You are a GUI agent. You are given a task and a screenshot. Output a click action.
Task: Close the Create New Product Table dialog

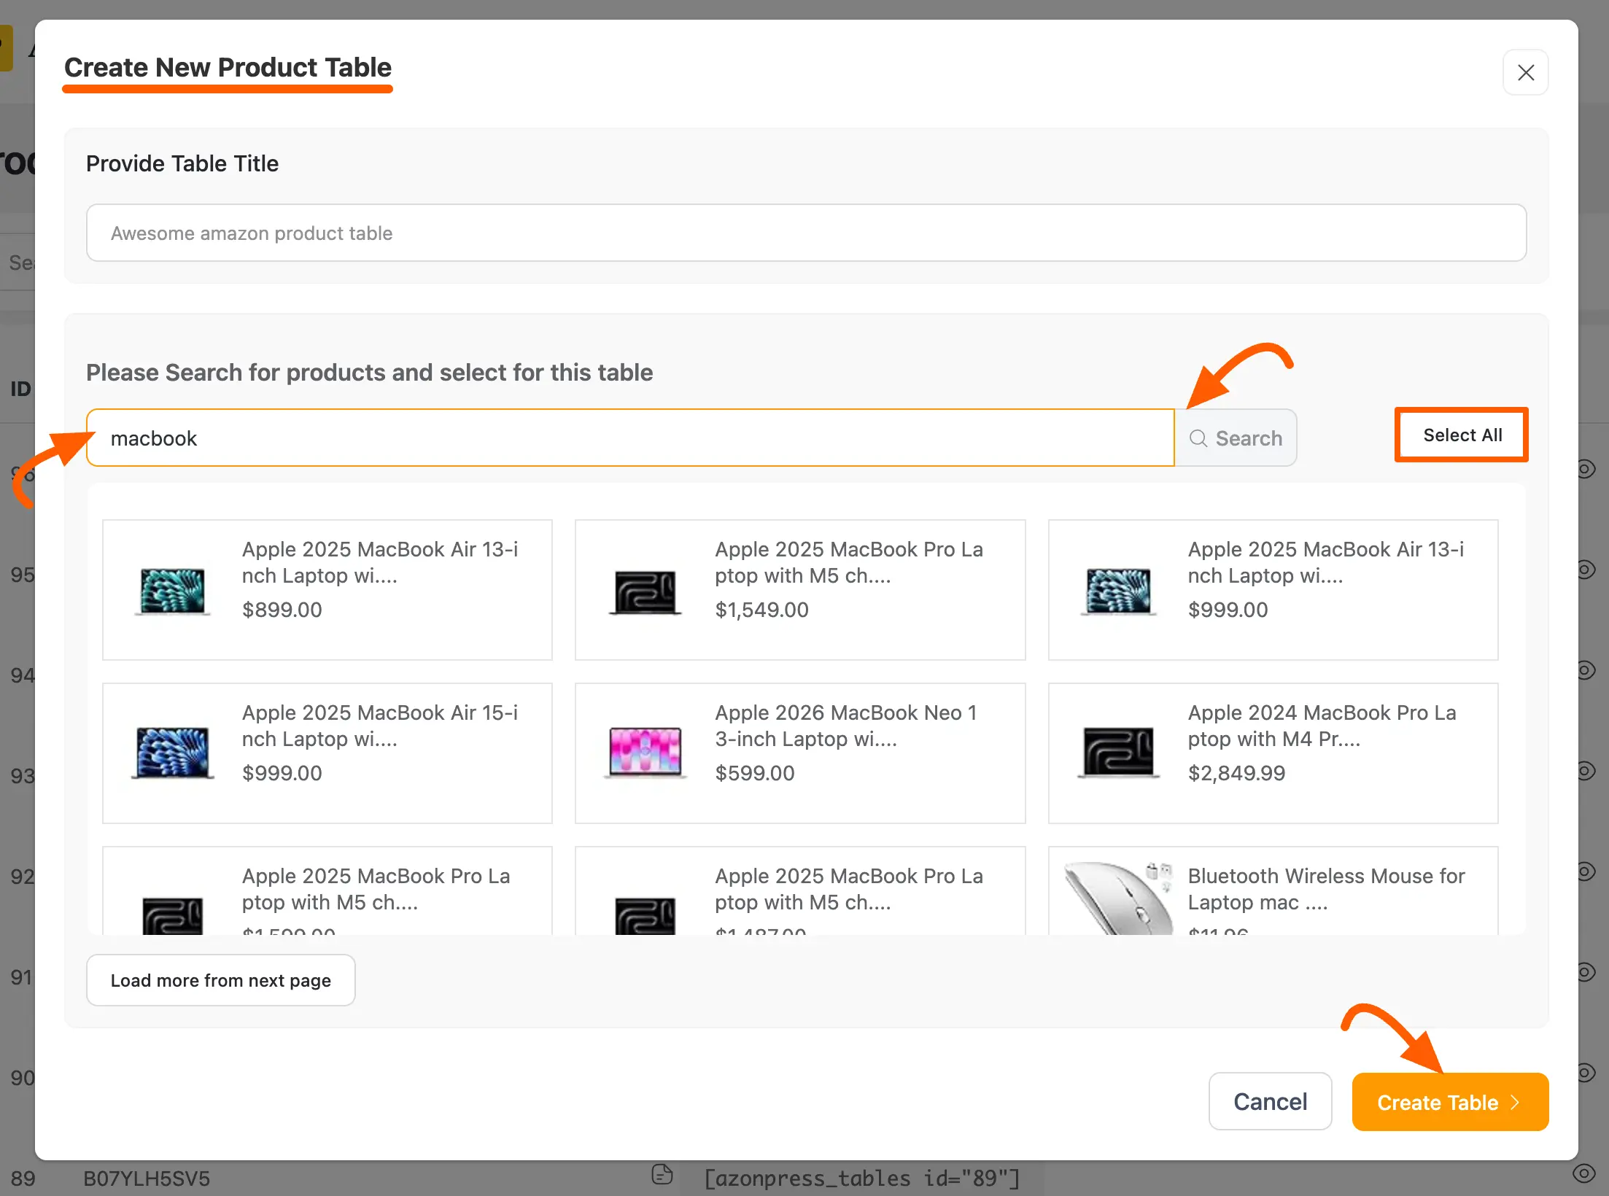tap(1525, 72)
